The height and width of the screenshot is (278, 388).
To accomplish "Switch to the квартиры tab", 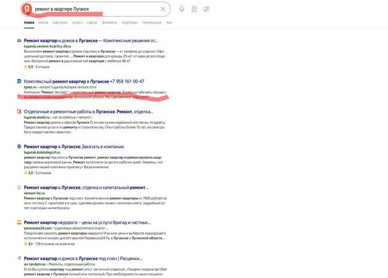I will pos(129,22).
